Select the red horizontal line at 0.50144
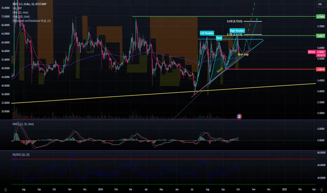 (x=270, y=69)
